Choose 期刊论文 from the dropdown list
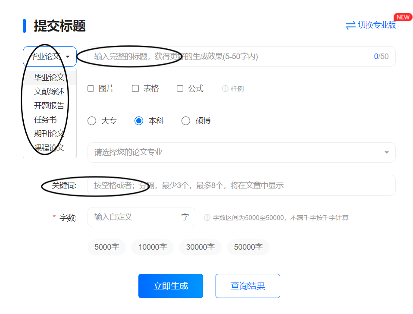This screenshot has height=314, width=413. tap(50, 134)
